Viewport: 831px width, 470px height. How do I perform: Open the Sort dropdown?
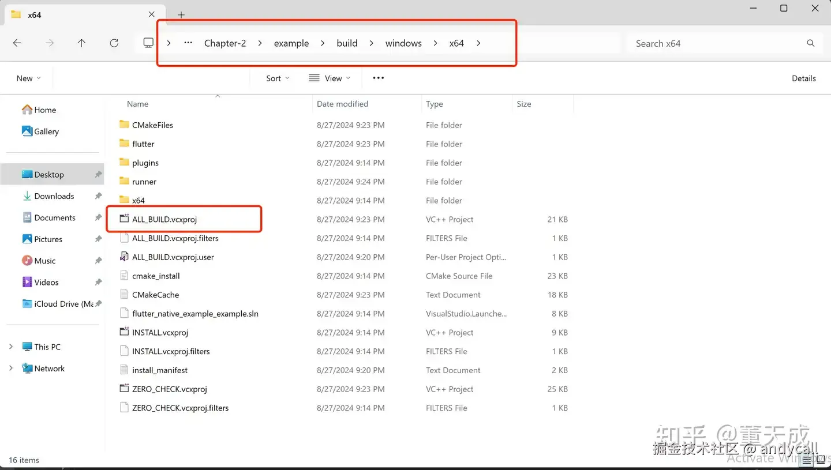pyautogui.click(x=278, y=78)
